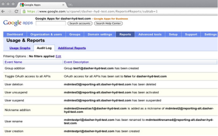Click the Google Apps for Business label
This screenshot has width=218, height=136.
click(x=111, y=19)
